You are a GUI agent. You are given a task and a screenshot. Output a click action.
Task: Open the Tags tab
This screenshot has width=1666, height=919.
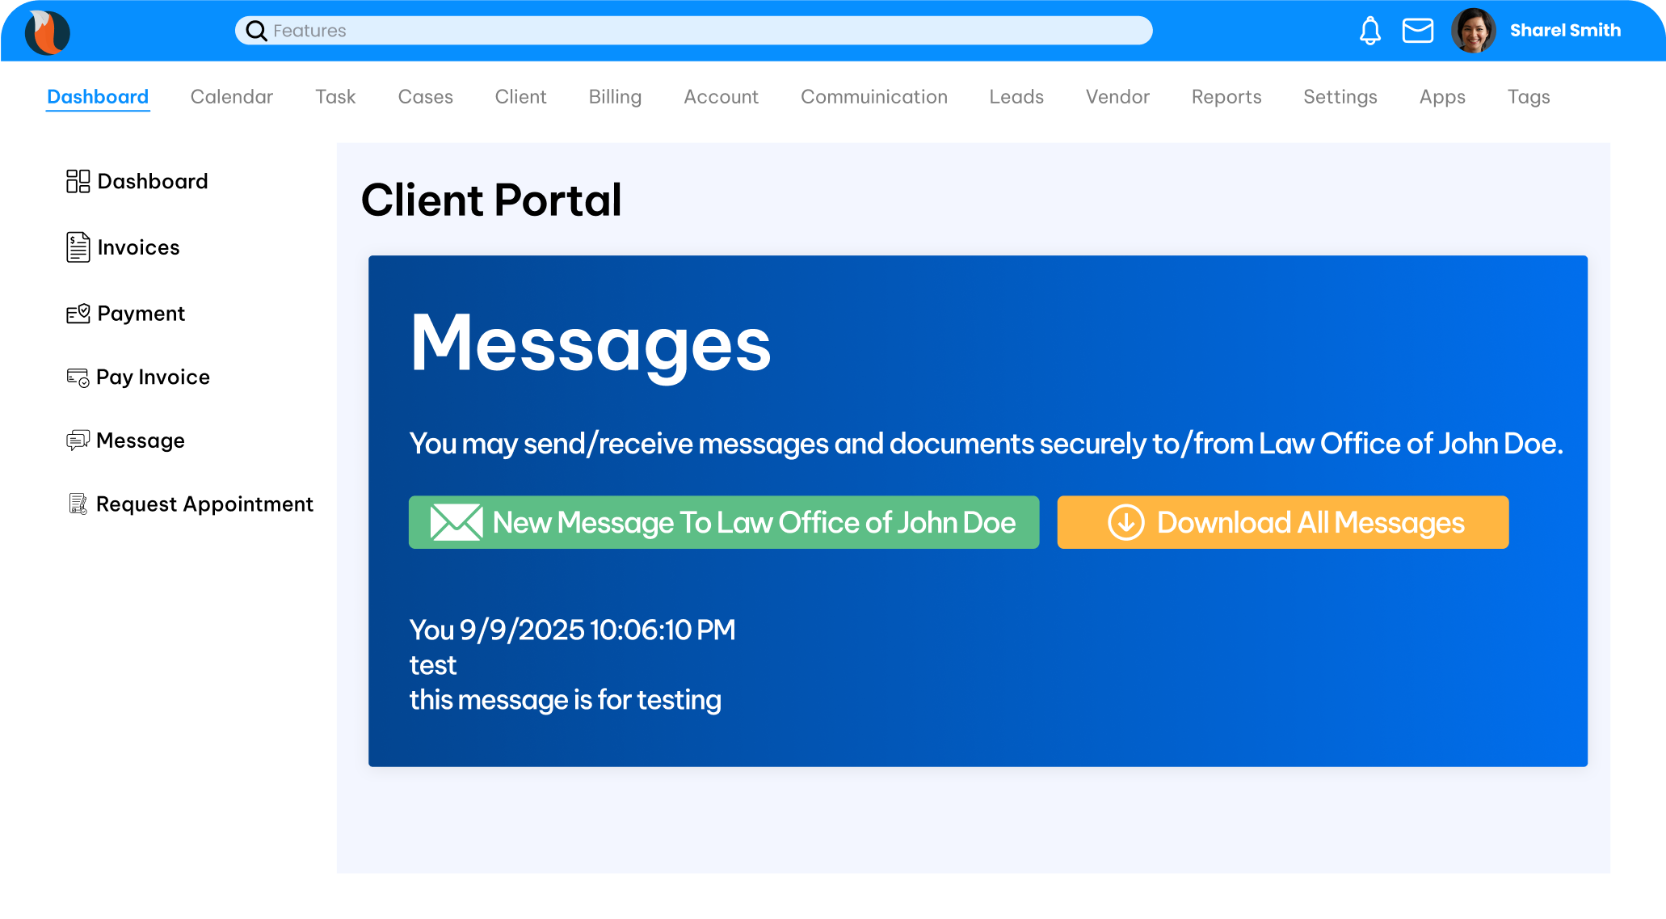(x=1528, y=97)
